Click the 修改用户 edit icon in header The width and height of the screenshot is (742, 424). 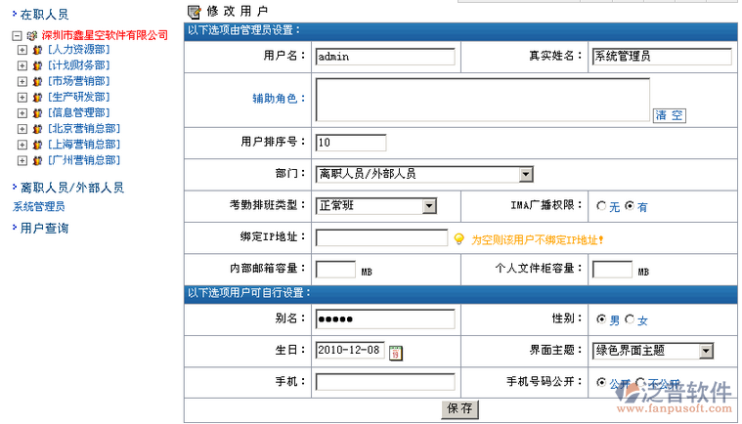194,12
